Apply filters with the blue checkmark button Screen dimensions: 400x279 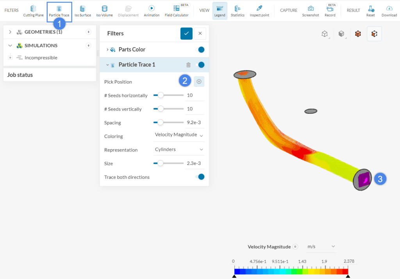pos(186,34)
